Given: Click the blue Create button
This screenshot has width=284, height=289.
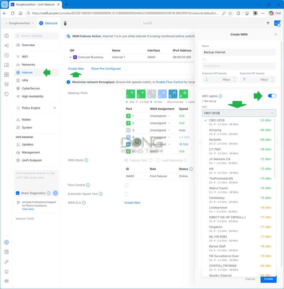Looking at the screenshot, I should (x=268, y=279).
